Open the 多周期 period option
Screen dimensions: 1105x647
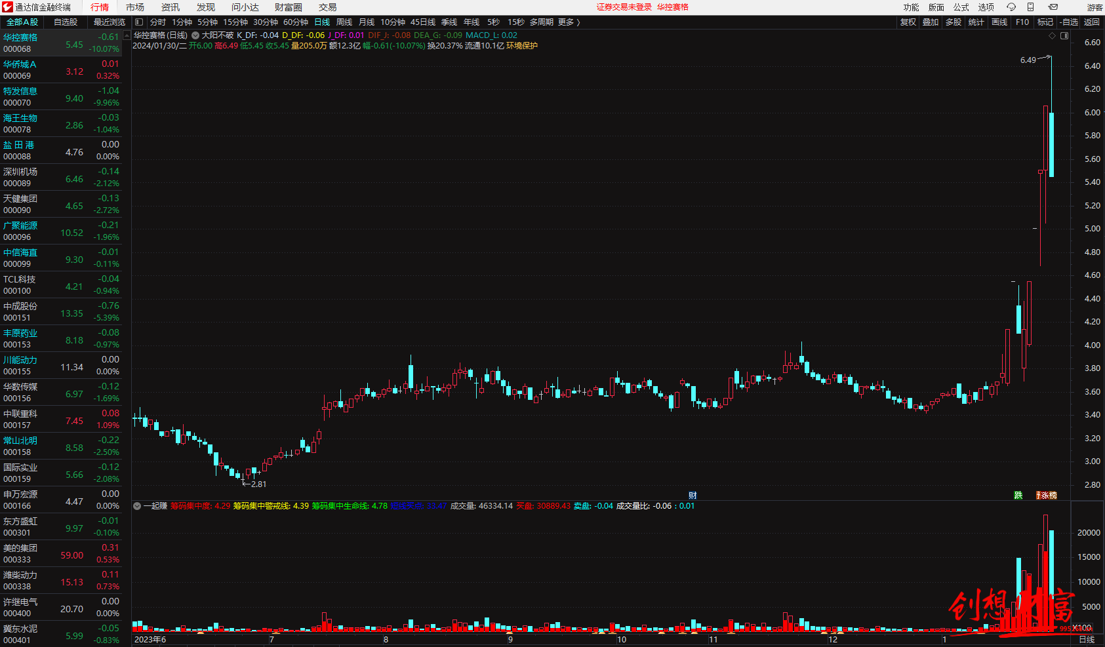click(542, 22)
